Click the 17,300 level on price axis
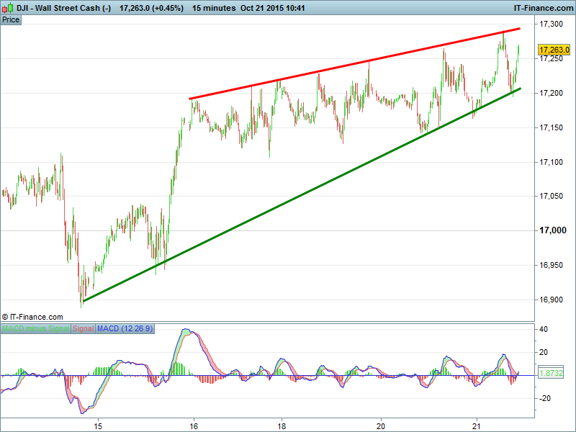Screen dimensions: 576x432 (x=553, y=24)
